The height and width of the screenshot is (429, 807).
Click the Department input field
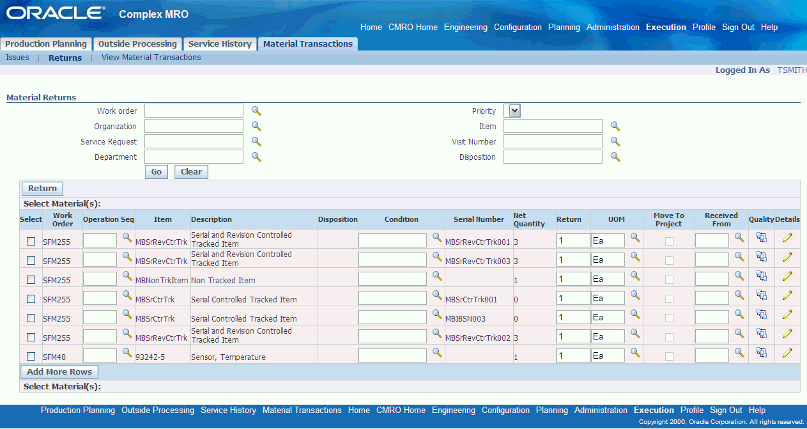pyautogui.click(x=194, y=157)
